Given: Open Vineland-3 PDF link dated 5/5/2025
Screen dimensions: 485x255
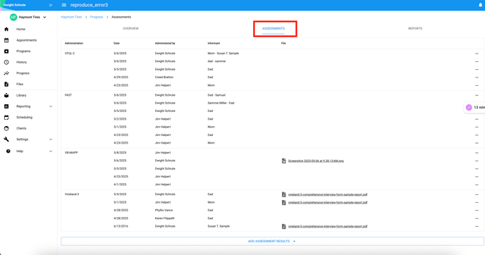Looking at the screenshot, I should [328, 194].
